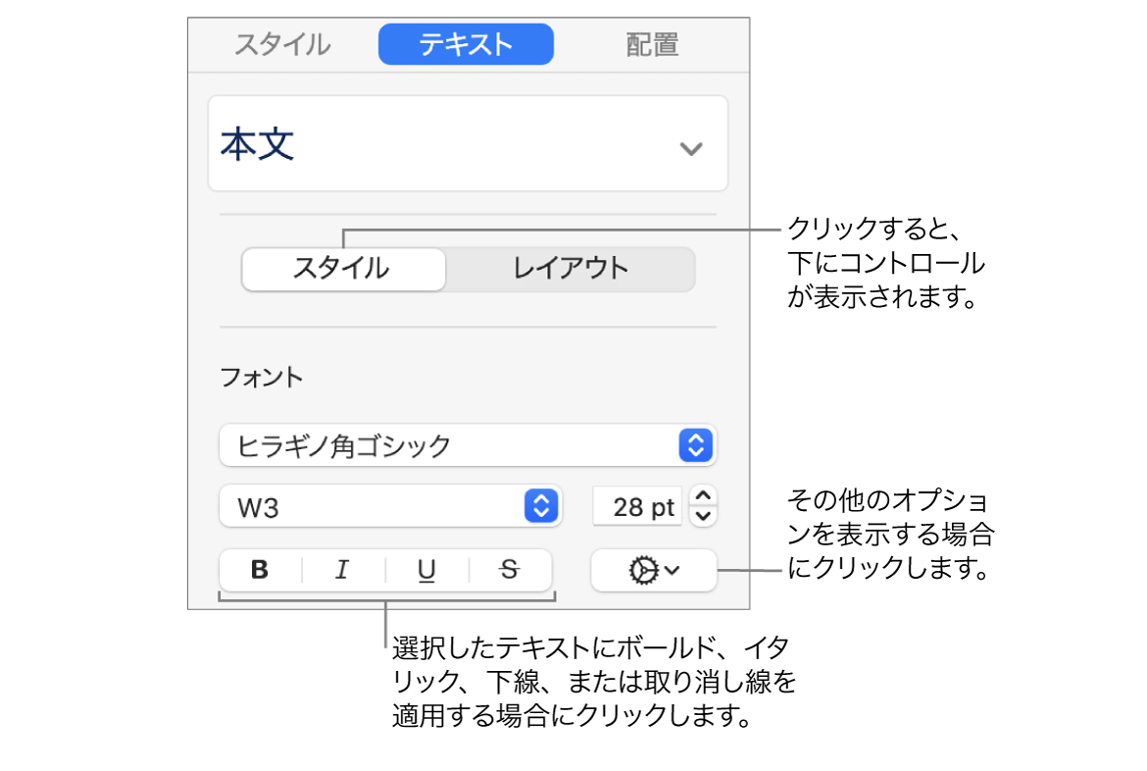Select the テキスト tab

click(466, 45)
